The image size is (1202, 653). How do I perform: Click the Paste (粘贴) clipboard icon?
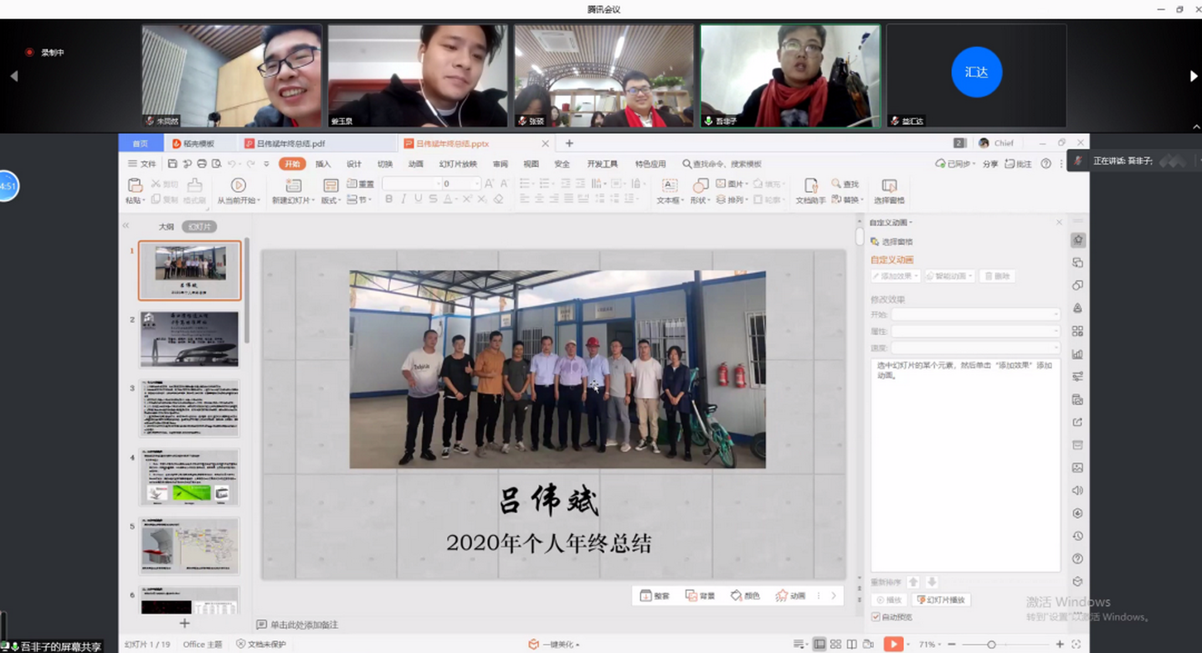(135, 185)
